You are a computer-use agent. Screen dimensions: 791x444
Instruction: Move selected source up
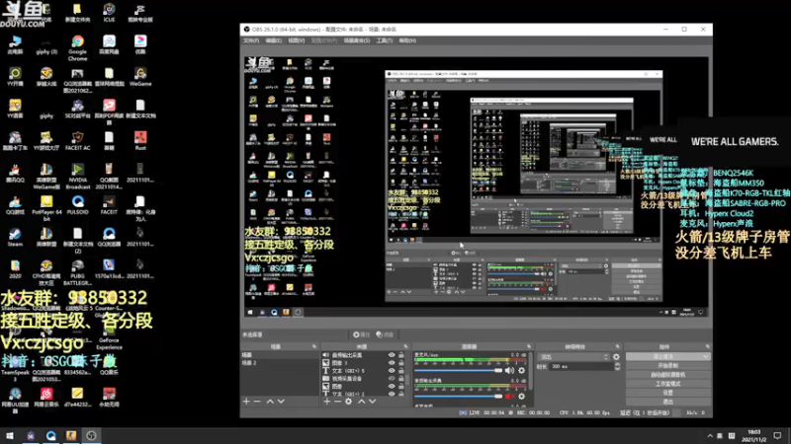361,402
